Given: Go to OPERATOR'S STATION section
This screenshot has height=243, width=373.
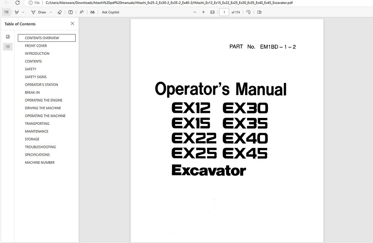Looking at the screenshot, I should (41, 85).
